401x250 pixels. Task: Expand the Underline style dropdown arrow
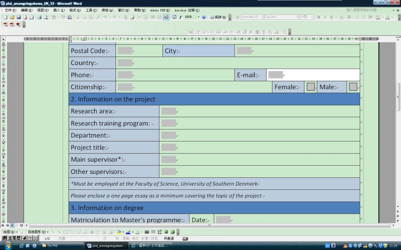pos(336,17)
